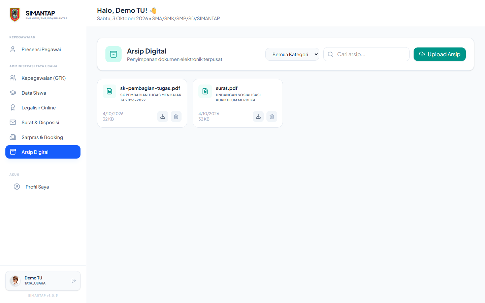The width and height of the screenshot is (485, 303).
Task: Open the Semua Kategori dropdown
Action: (292, 54)
